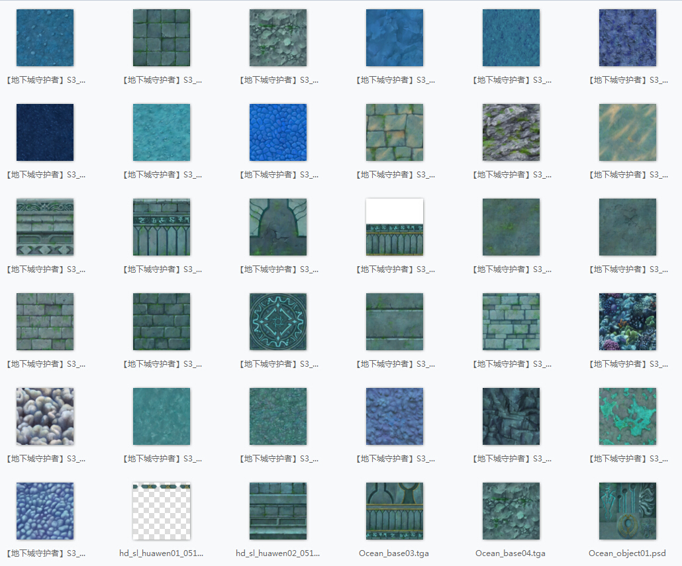Click the dark green brick wall thumbnail
The height and width of the screenshot is (566, 682).
(162, 322)
